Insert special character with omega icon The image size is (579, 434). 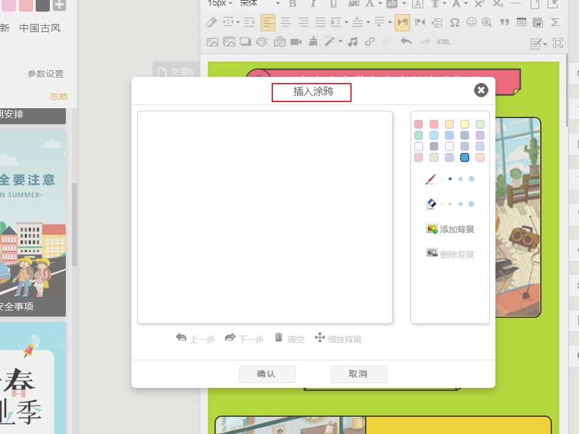click(x=454, y=23)
